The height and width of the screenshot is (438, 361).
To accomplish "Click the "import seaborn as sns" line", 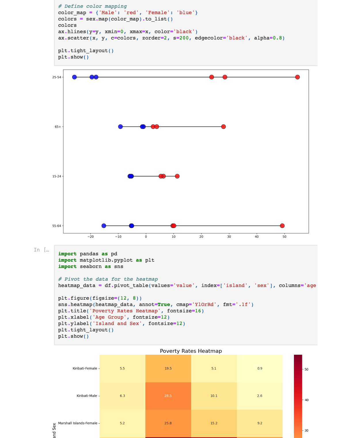I will point(90,267).
